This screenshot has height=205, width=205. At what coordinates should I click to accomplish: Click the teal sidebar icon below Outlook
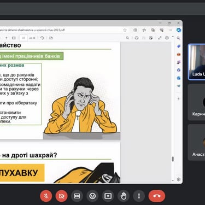179,86
